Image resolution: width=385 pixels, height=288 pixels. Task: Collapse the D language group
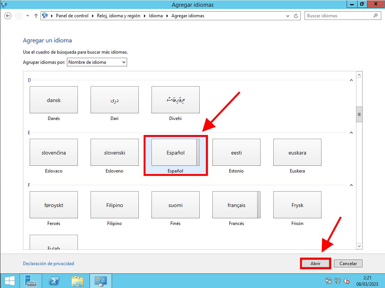click(352, 80)
